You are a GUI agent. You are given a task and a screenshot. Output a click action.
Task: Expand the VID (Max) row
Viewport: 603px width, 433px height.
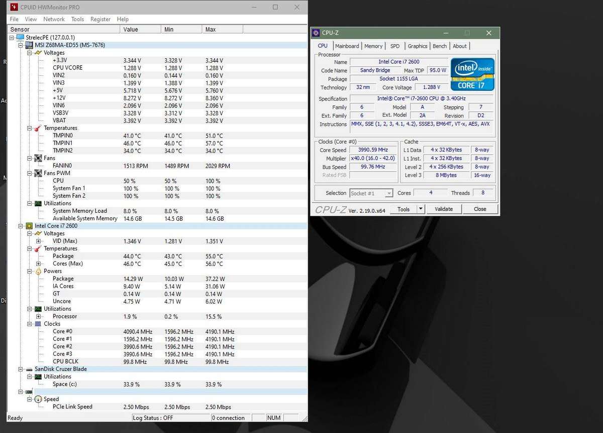point(39,241)
